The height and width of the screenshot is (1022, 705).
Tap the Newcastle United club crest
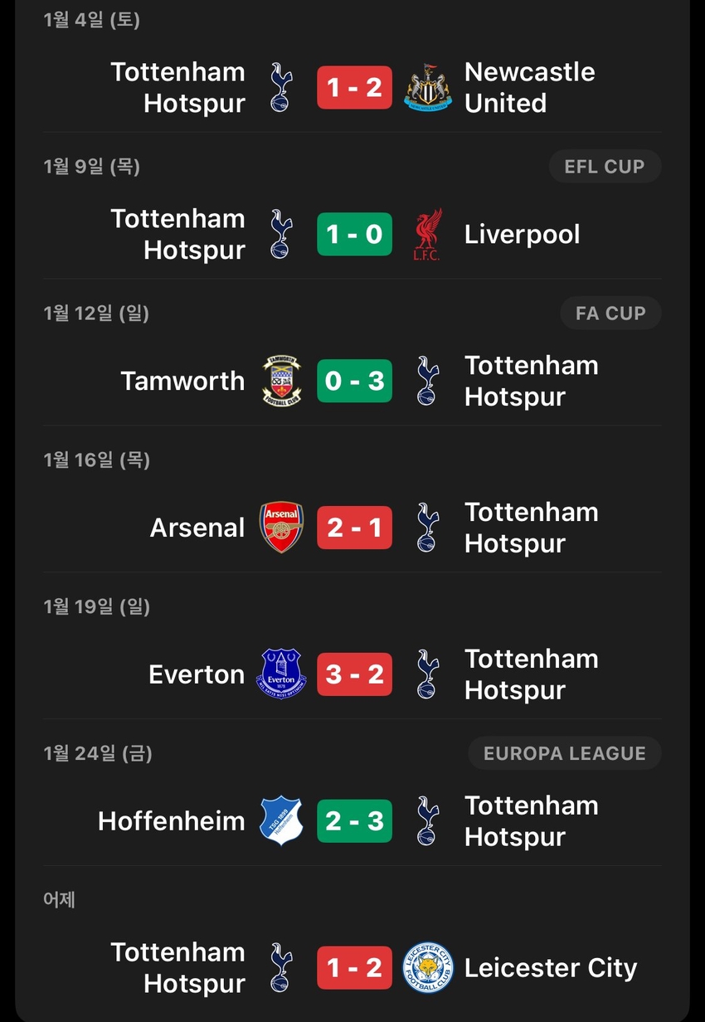(x=428, y=87)
